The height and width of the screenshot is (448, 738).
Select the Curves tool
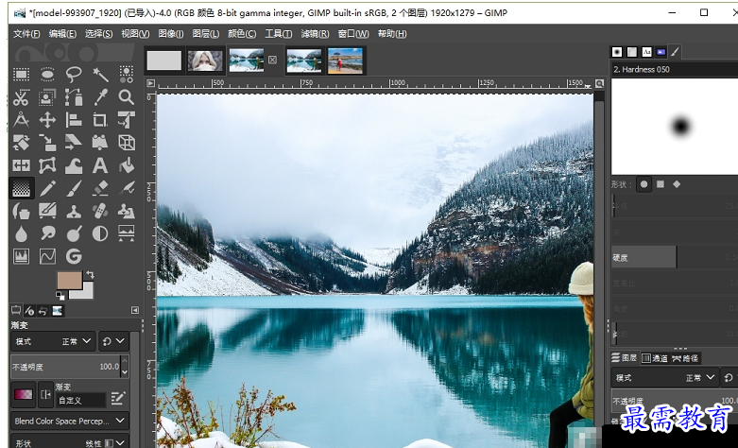[x=47, y=256]
